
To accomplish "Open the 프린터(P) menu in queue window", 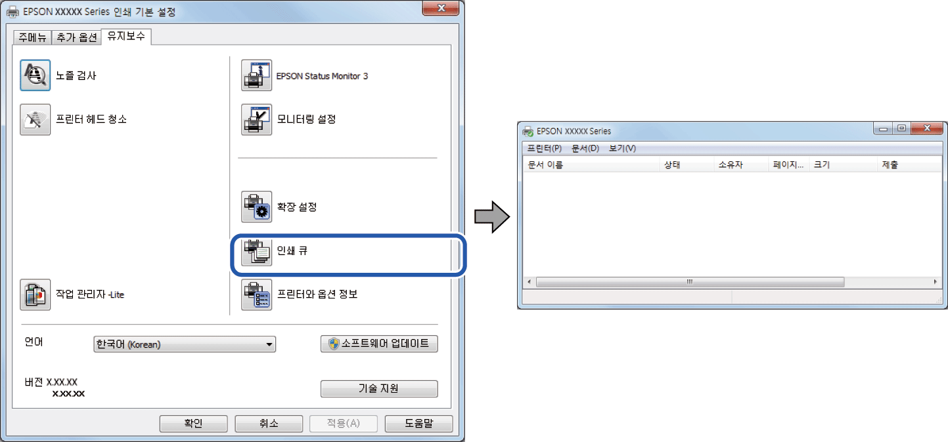I will (x=545, y=149).
